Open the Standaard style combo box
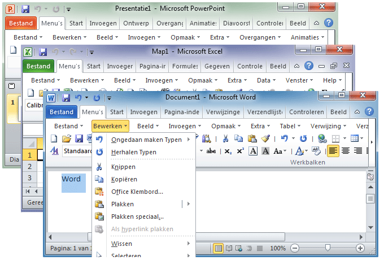The image size is (384, 260). point(77,151)
